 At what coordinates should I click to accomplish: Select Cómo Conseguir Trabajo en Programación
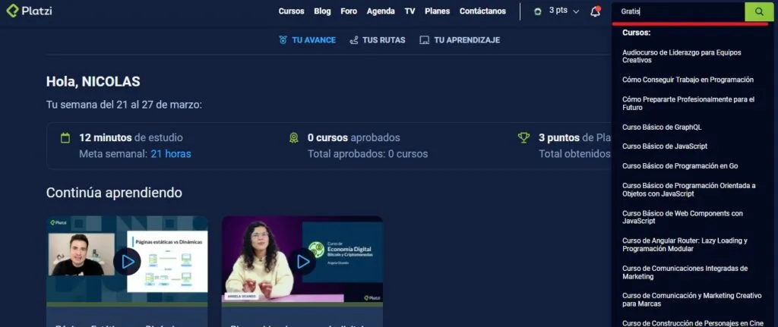[688, 80]
